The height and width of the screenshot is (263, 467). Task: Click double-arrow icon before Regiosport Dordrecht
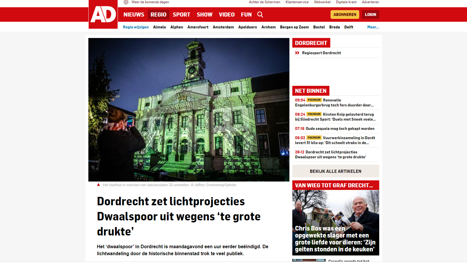click(x=297, y=53)
